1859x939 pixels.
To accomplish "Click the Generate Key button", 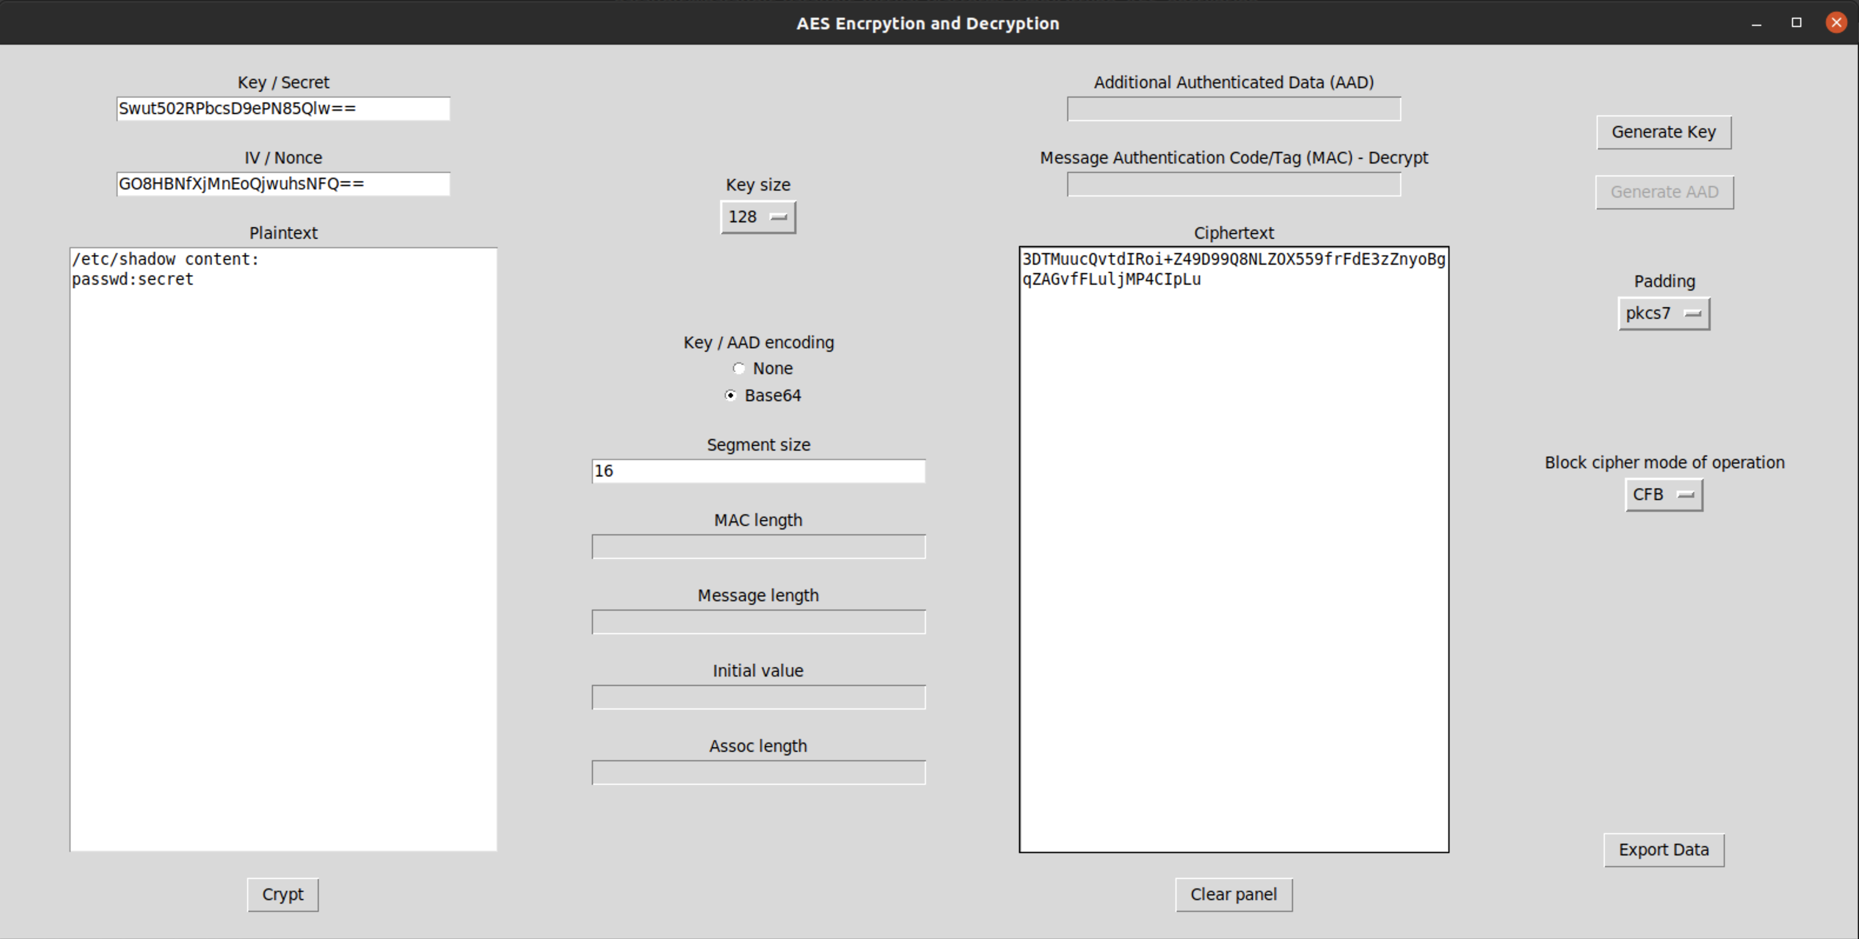I will coord(1664,133).
